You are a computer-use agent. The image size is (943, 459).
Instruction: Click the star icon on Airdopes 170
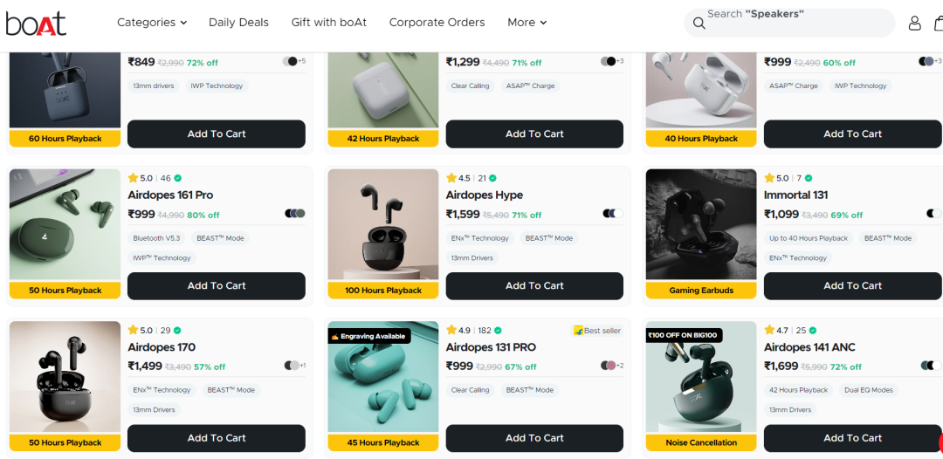(x=133, y=331)
